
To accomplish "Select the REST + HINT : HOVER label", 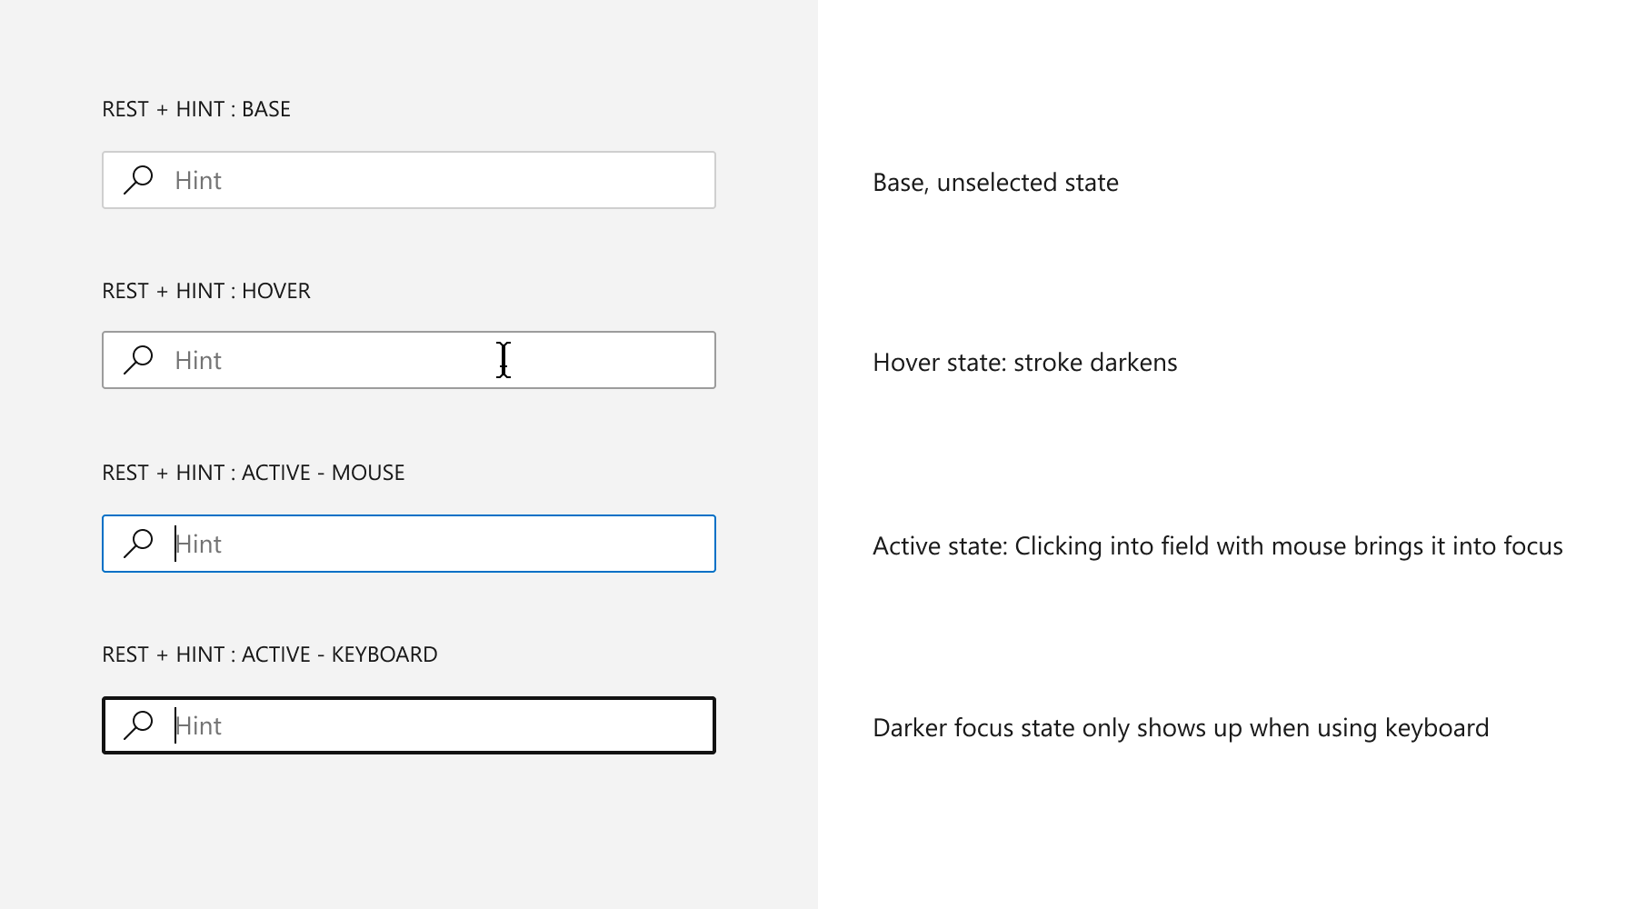I will point(205,290).
